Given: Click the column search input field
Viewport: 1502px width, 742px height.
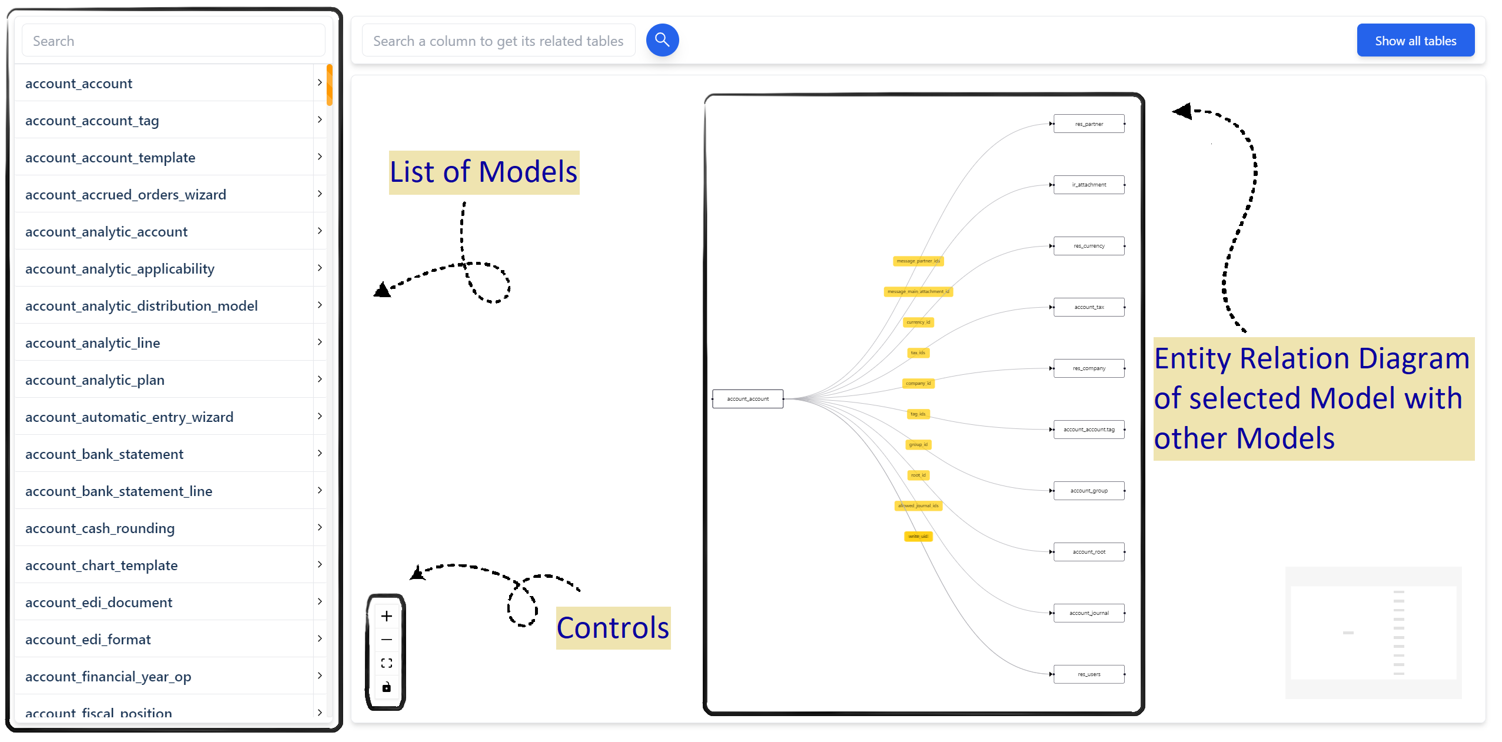Looking at the screenshot, I should [x=497, y=40].
